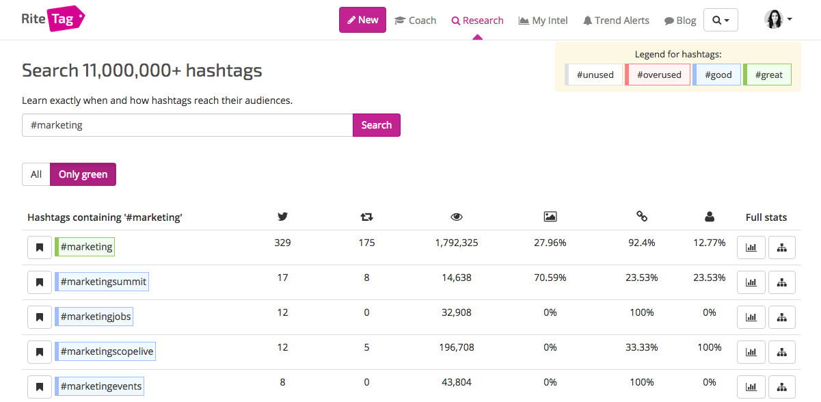821x402 pixels.
Task: Open the search magnifier dropdown in the navbar
Action: point(721,20)
